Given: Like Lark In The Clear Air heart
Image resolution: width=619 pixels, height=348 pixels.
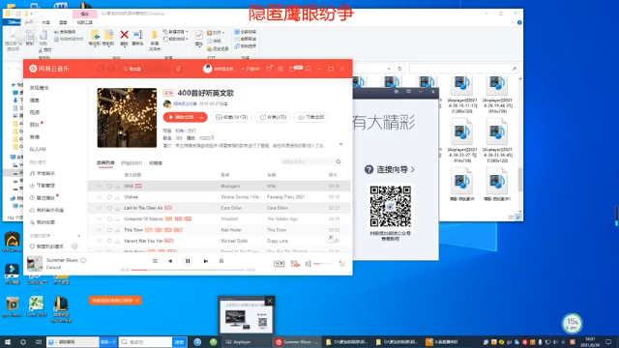Looking at the screenshot, I should click(x=109, y=208).
